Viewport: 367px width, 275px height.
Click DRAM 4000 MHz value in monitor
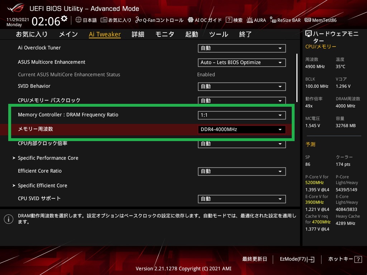tap(345, 106)
